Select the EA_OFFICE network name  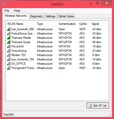click(x=19, y=64)
